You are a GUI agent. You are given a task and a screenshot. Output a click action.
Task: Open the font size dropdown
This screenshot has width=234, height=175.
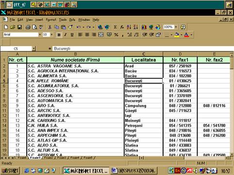click(x=51, y=34)
